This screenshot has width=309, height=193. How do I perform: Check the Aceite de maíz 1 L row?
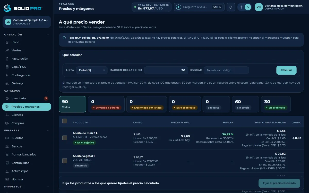65,138
